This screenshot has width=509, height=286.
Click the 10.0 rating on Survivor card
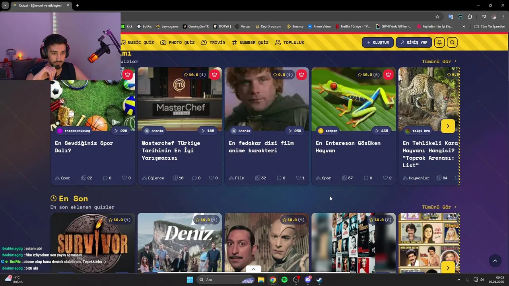coord(119,220)
